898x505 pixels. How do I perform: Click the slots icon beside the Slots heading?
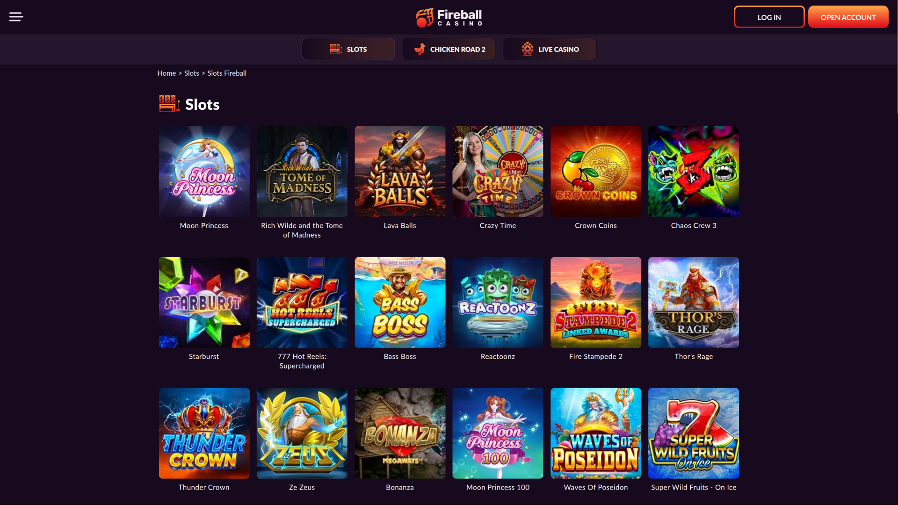pos(169,104)
